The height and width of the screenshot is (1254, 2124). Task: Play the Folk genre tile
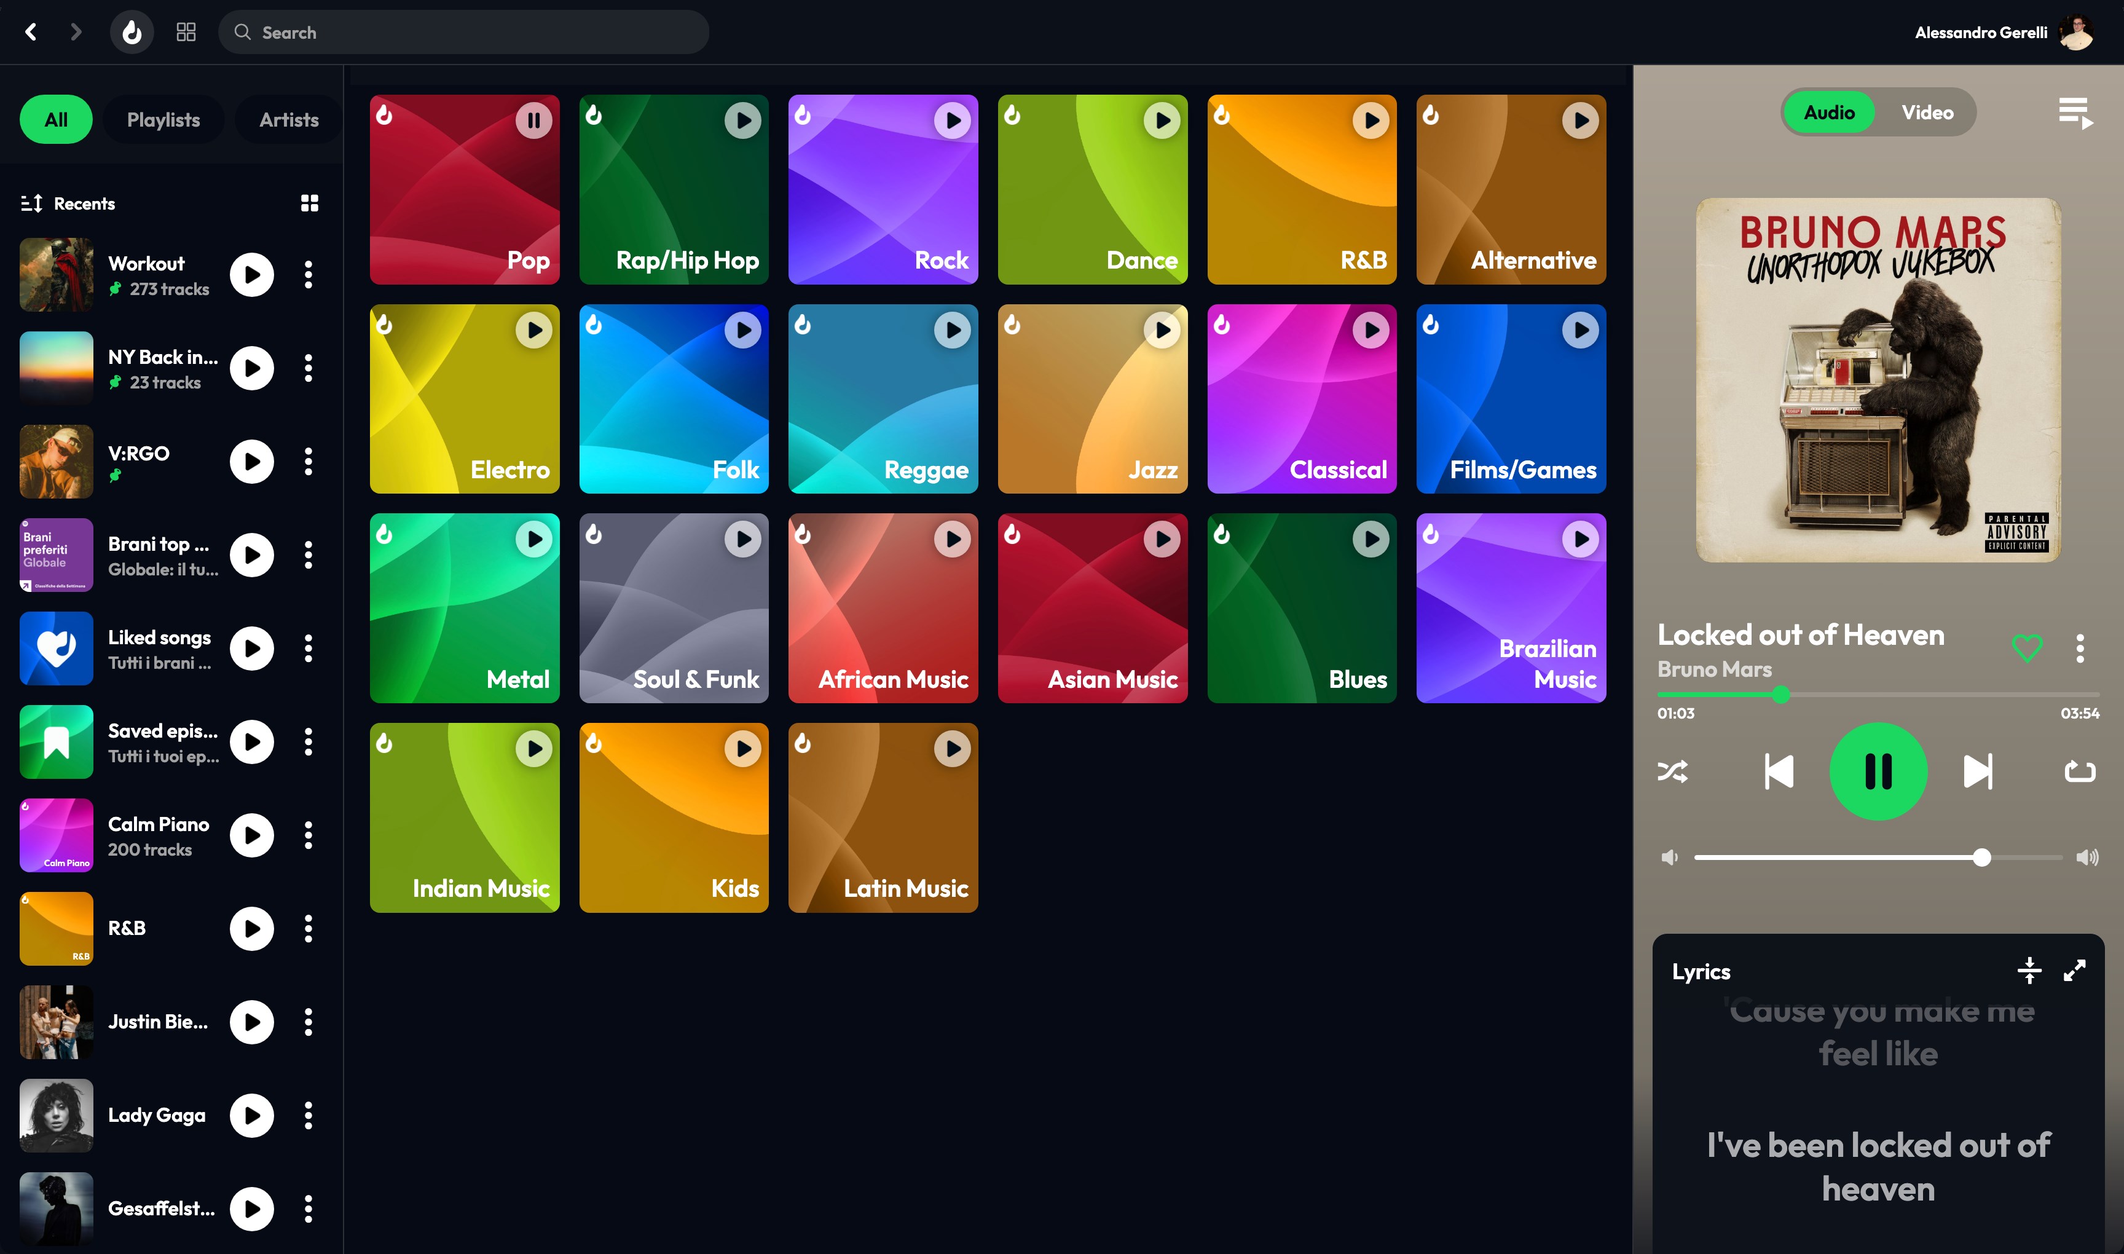pyautogui.click(x=742, y=329)
